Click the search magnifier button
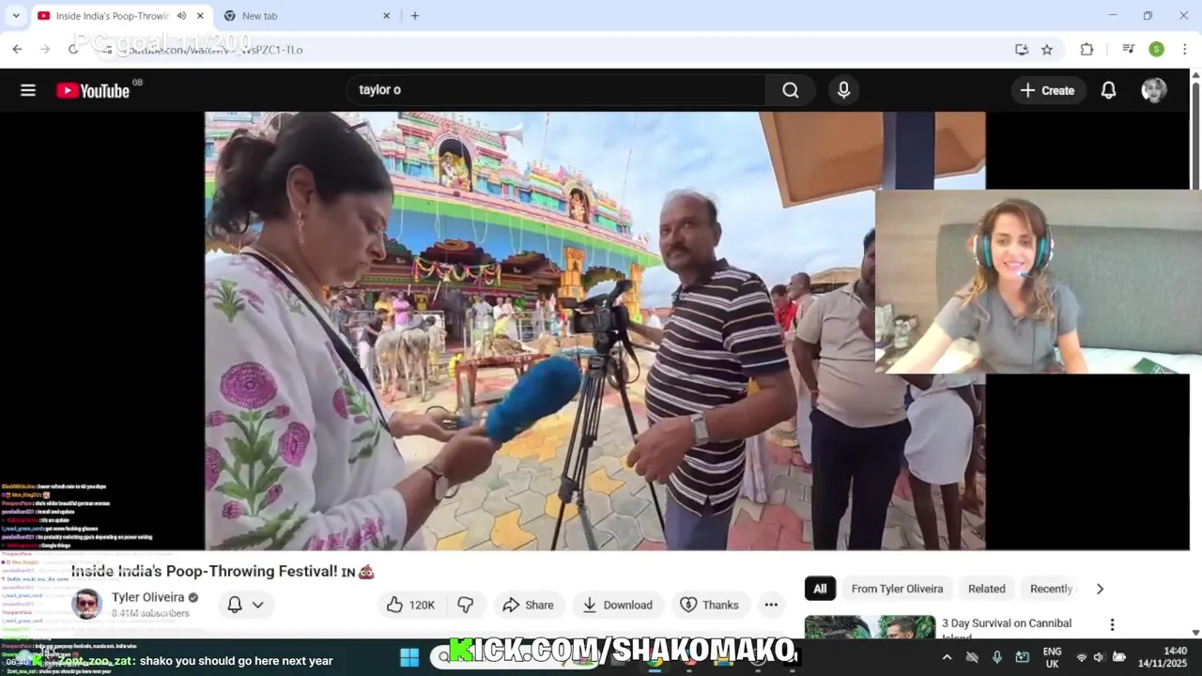Viewport: 1202px width, 676px height. (791, 90)
